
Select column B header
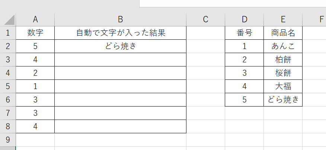click(120, 20)
